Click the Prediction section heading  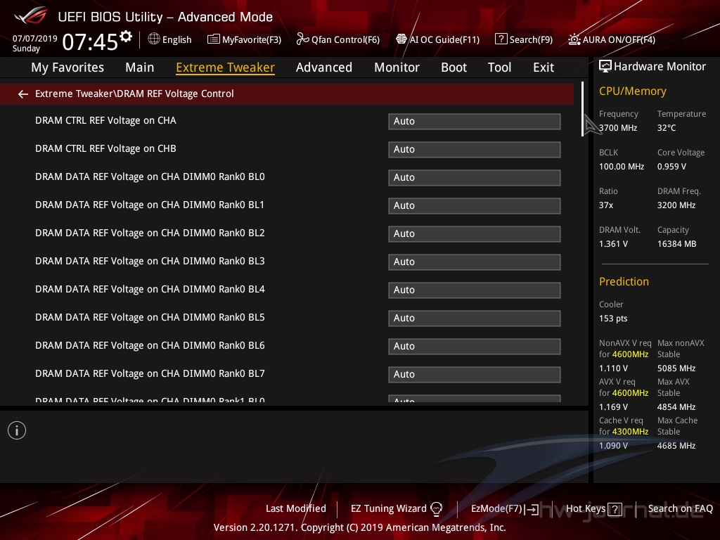click(x=624, y=281)
